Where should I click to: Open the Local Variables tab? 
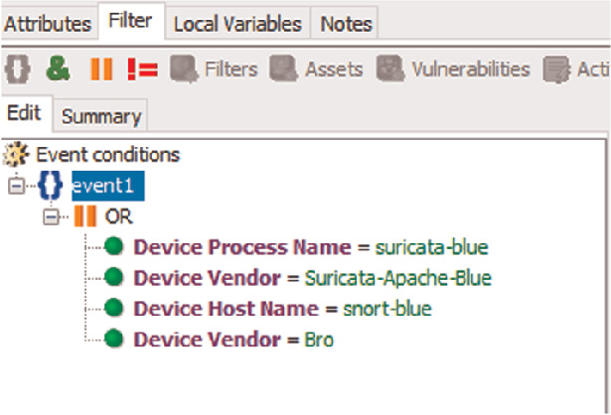[236, 22]
